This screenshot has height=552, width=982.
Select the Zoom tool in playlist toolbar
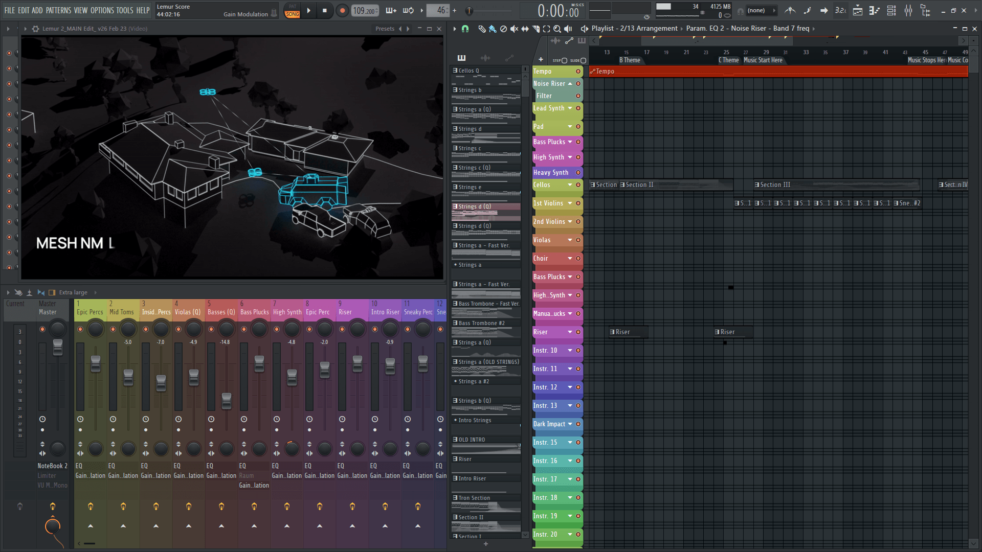557,29
